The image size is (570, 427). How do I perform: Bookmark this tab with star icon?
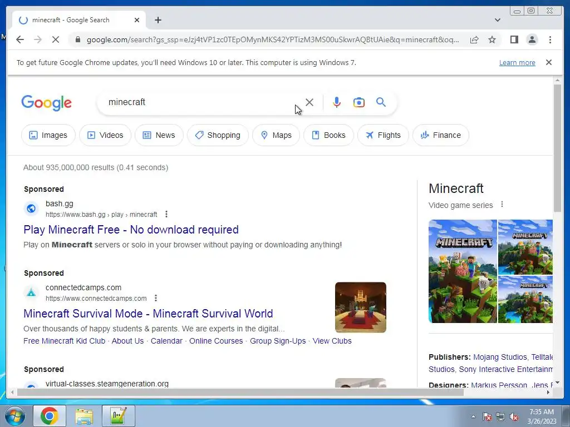click(492, 39)
